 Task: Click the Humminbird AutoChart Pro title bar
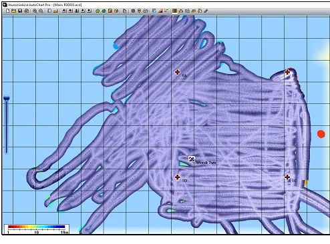coord(165,5)
